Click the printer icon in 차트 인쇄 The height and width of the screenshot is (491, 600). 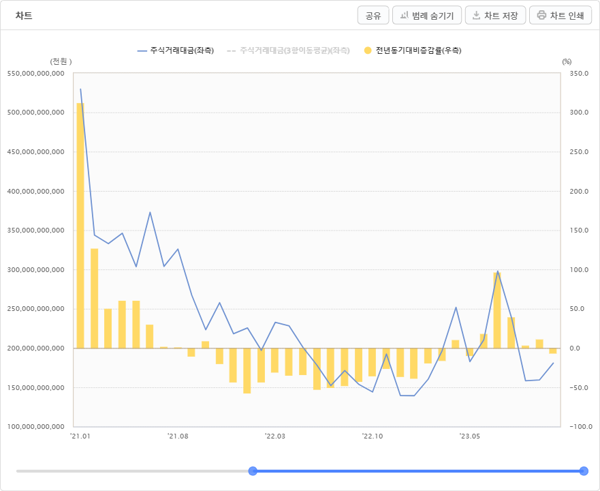point(541,15)
